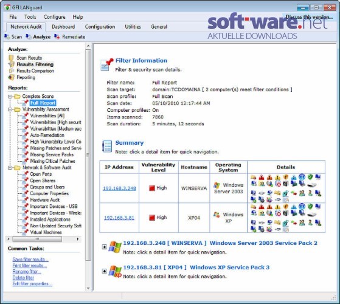Click the GFI LANguard title bar icon
The width and height of the screenshot is (340, 304).
[7, 7]
